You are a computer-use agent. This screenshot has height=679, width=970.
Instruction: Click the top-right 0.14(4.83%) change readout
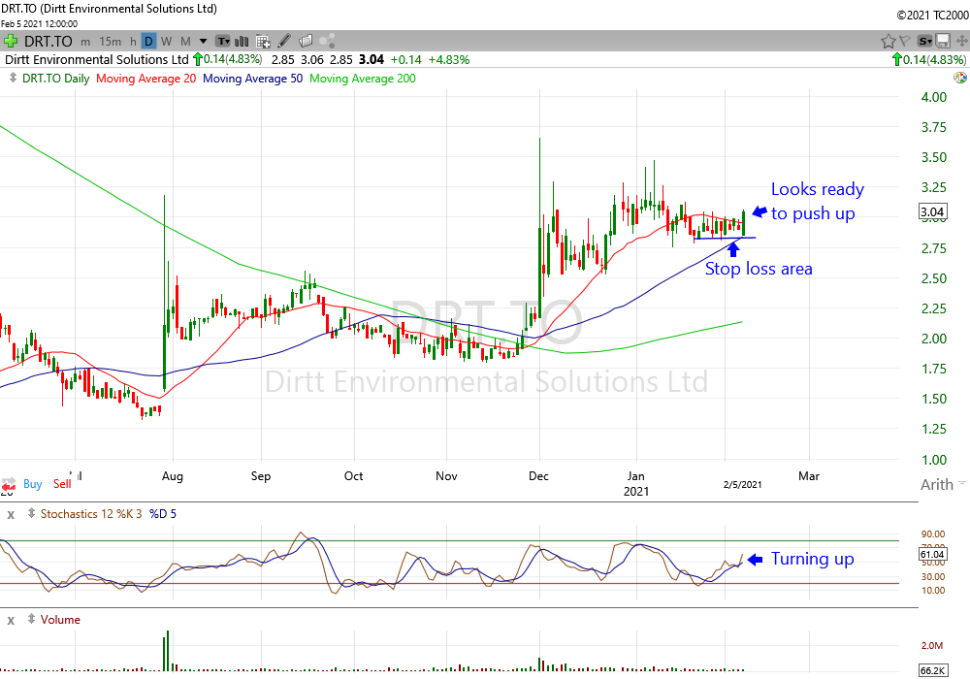pos(929,59)
